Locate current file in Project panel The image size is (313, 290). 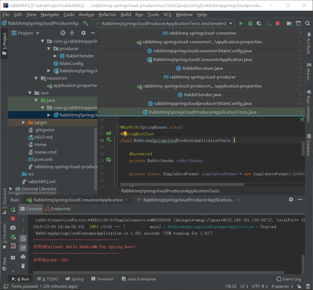[x=63, y=33]
